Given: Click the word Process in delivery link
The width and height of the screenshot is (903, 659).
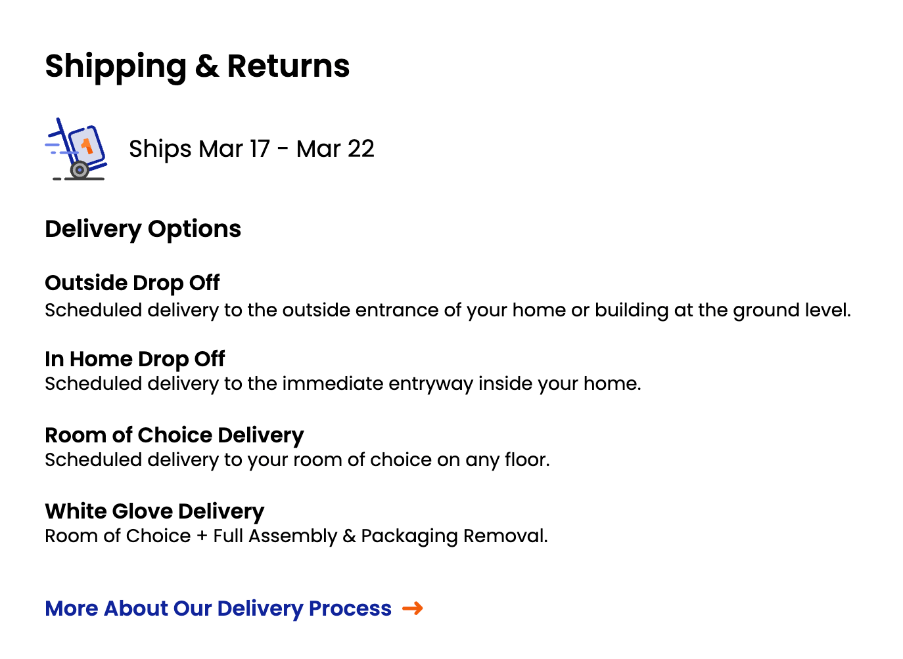Looking at the screenshot, I should [x=350, y=608].
